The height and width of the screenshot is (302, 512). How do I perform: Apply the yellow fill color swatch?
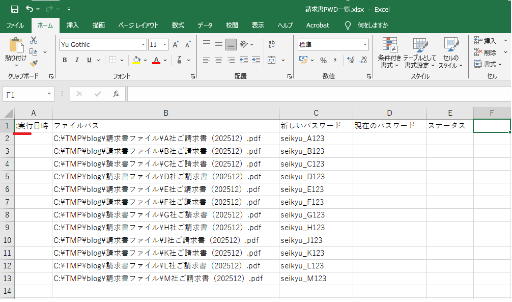click(136, 60)
